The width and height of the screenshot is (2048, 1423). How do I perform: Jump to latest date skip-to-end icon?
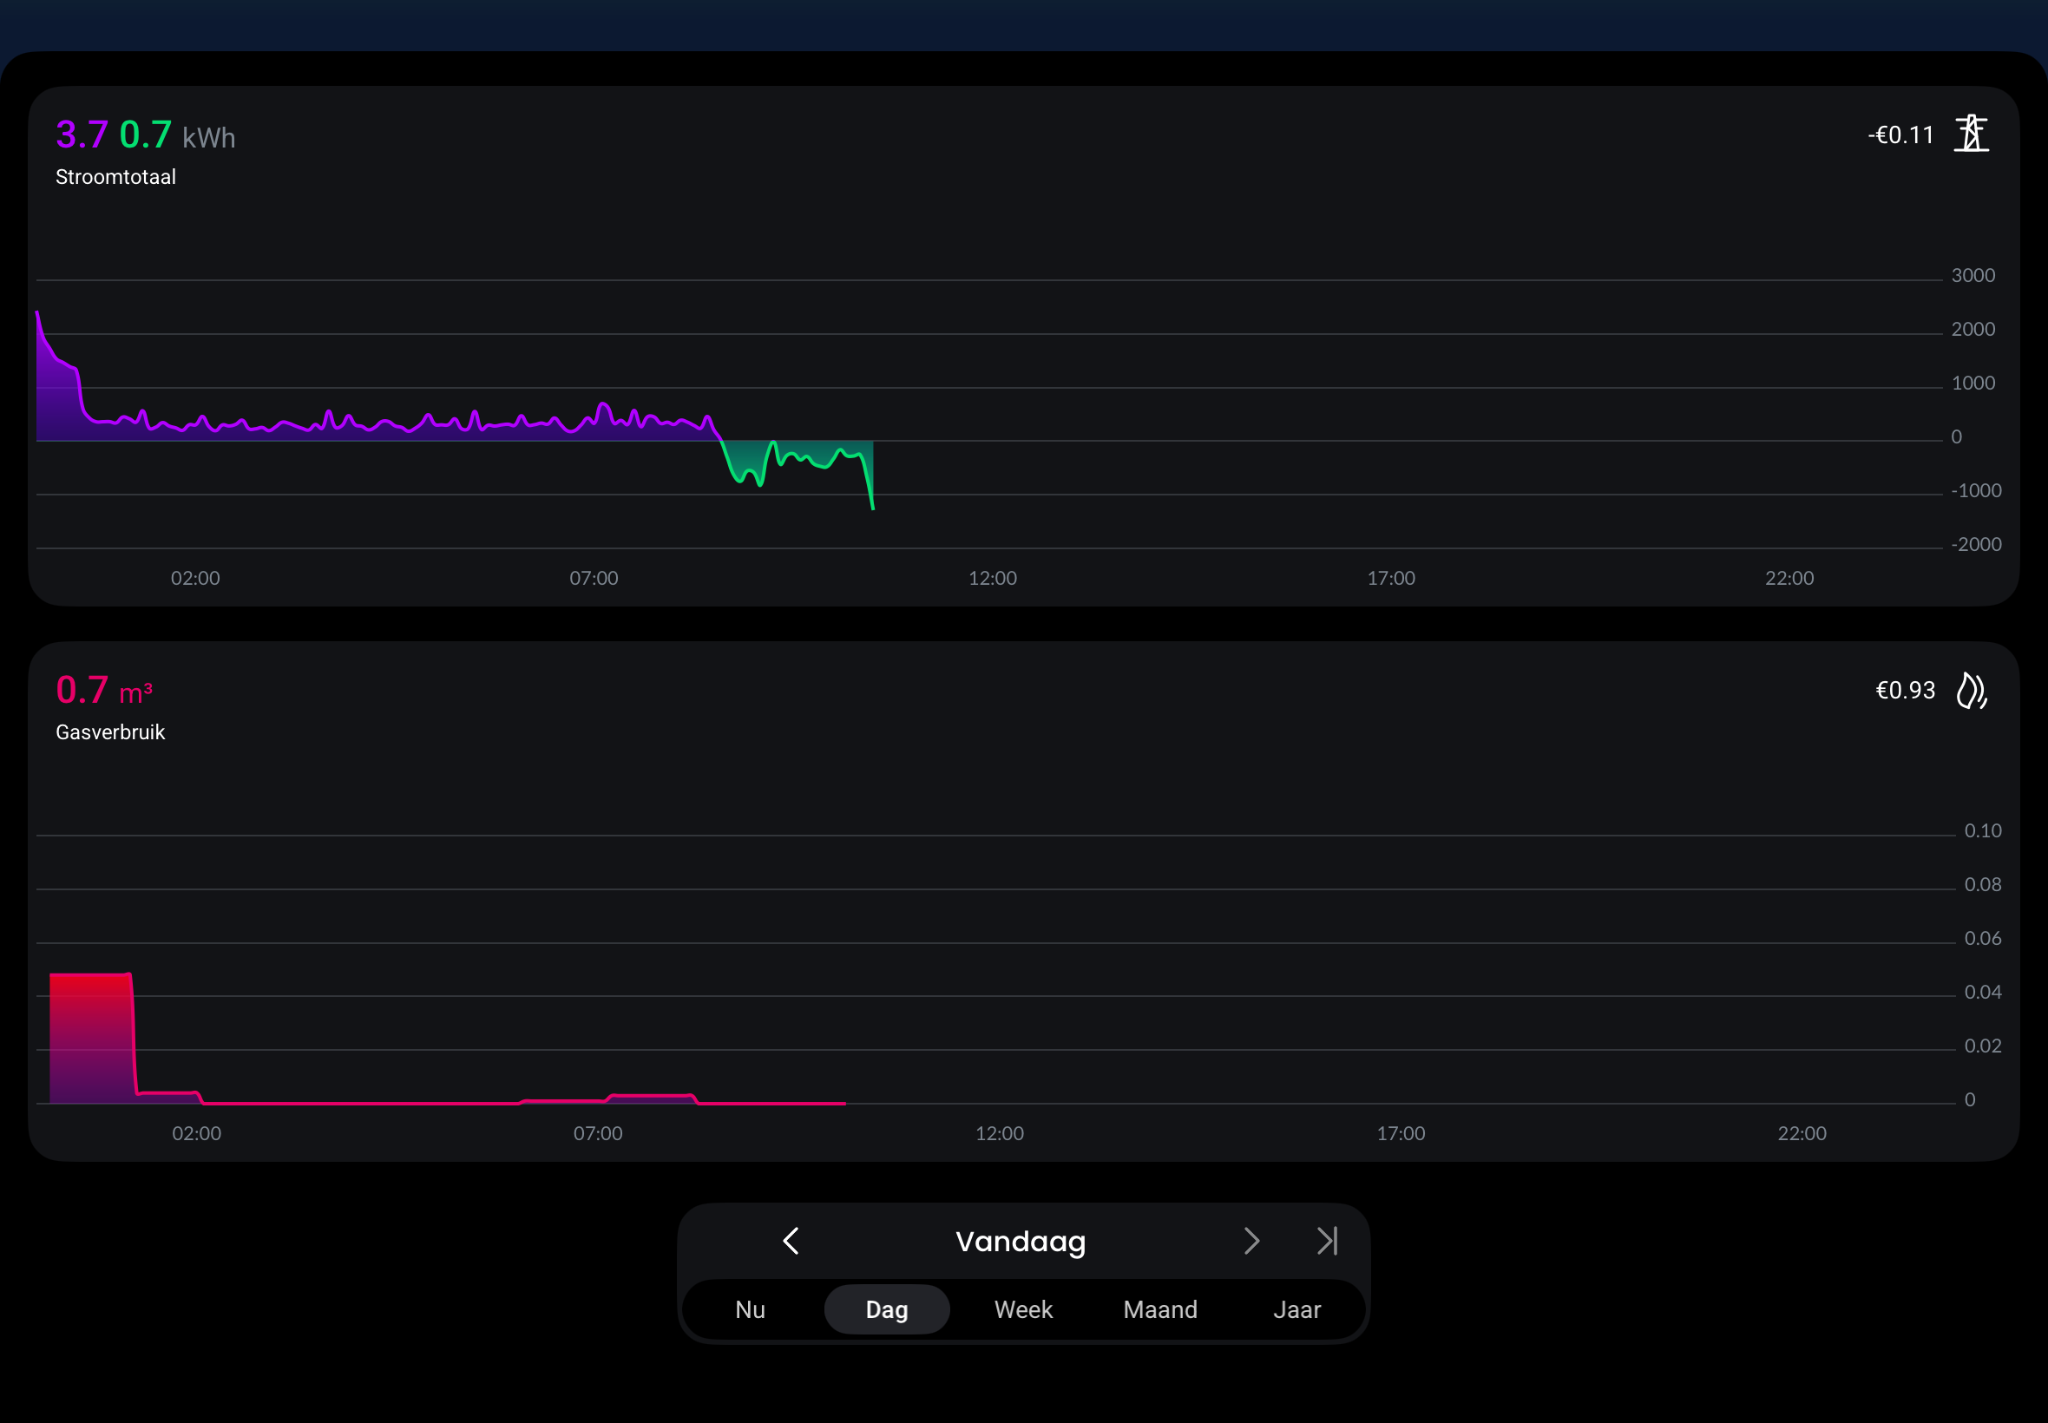click(x=1327, y=1240)
